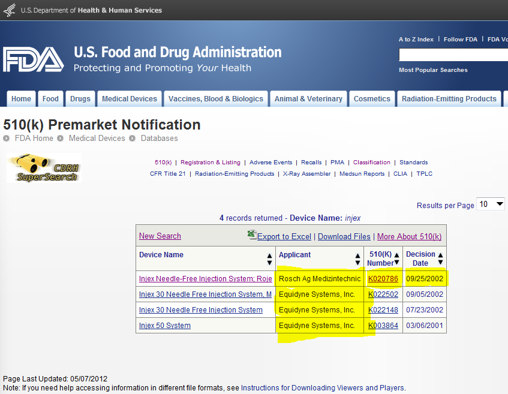The image size is (508, 394).
Task: Open K003864 record link
Action: 383,325
